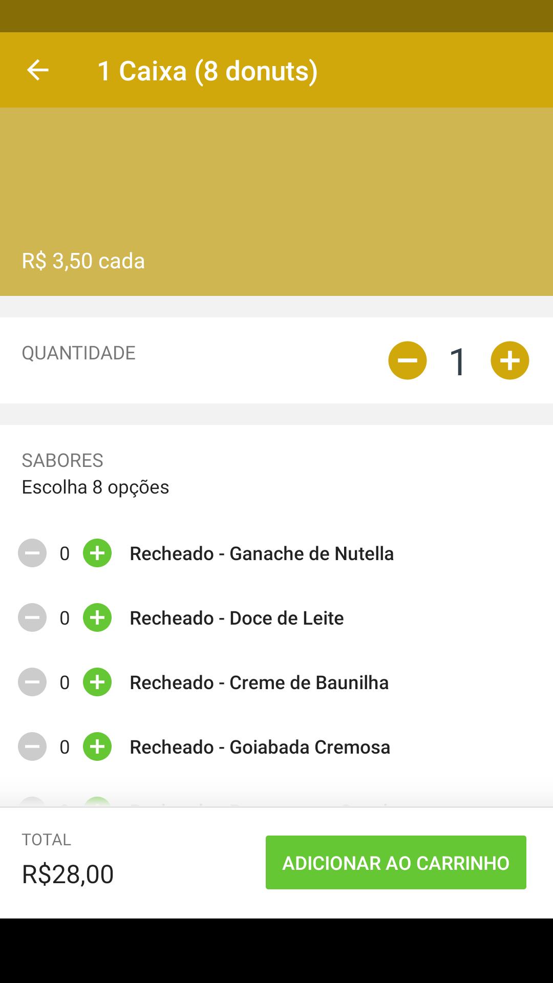Viewport: 553px width, 983px height.
Task: Tap the Recheado - Ganache de Nutella label
Action: coord(262,553)
